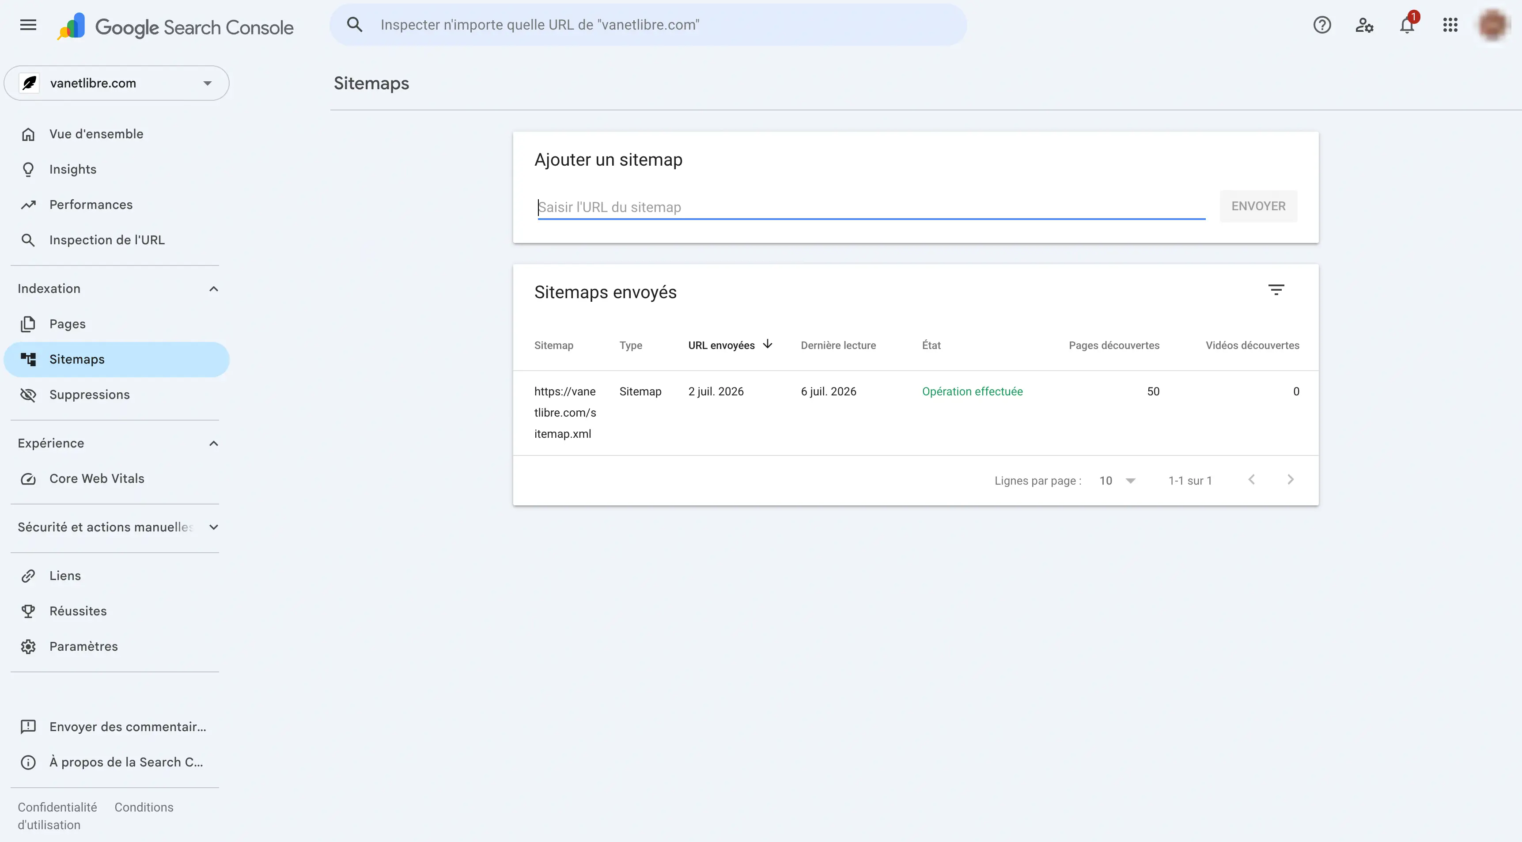Expand Sécurité et actions manuelles section

point(213,527)
